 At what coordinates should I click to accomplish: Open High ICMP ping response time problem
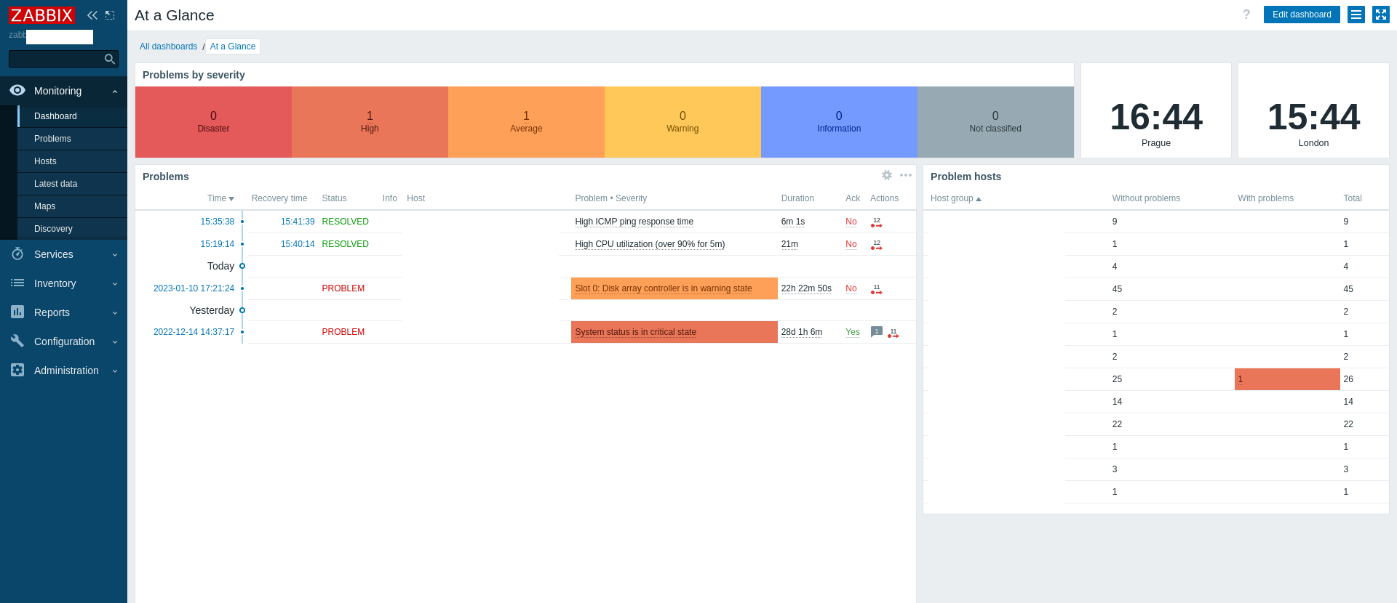(634, 222)
